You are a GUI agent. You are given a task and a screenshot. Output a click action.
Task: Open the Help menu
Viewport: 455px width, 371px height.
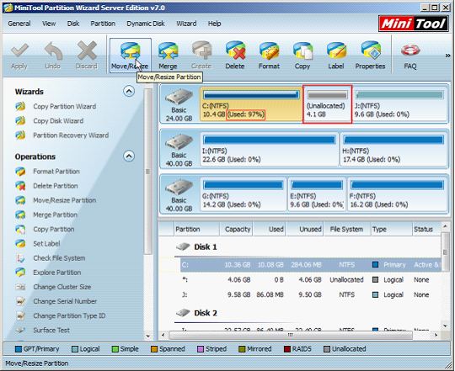point(214,24)
